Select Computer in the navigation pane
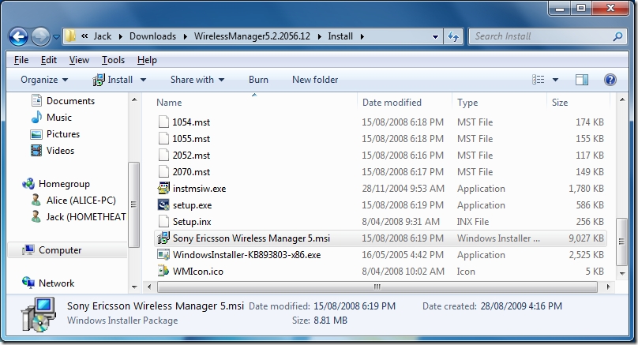 pos(60,250)
